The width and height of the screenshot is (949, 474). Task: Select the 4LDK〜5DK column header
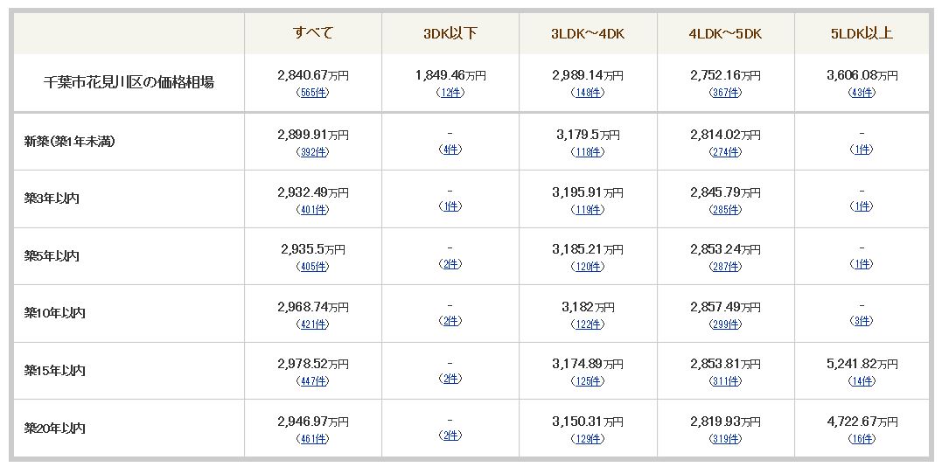(725, 34)
